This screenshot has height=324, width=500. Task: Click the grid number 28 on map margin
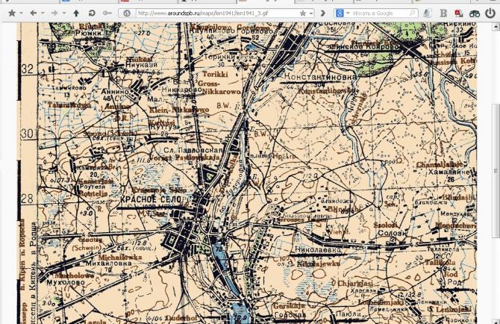28,199
